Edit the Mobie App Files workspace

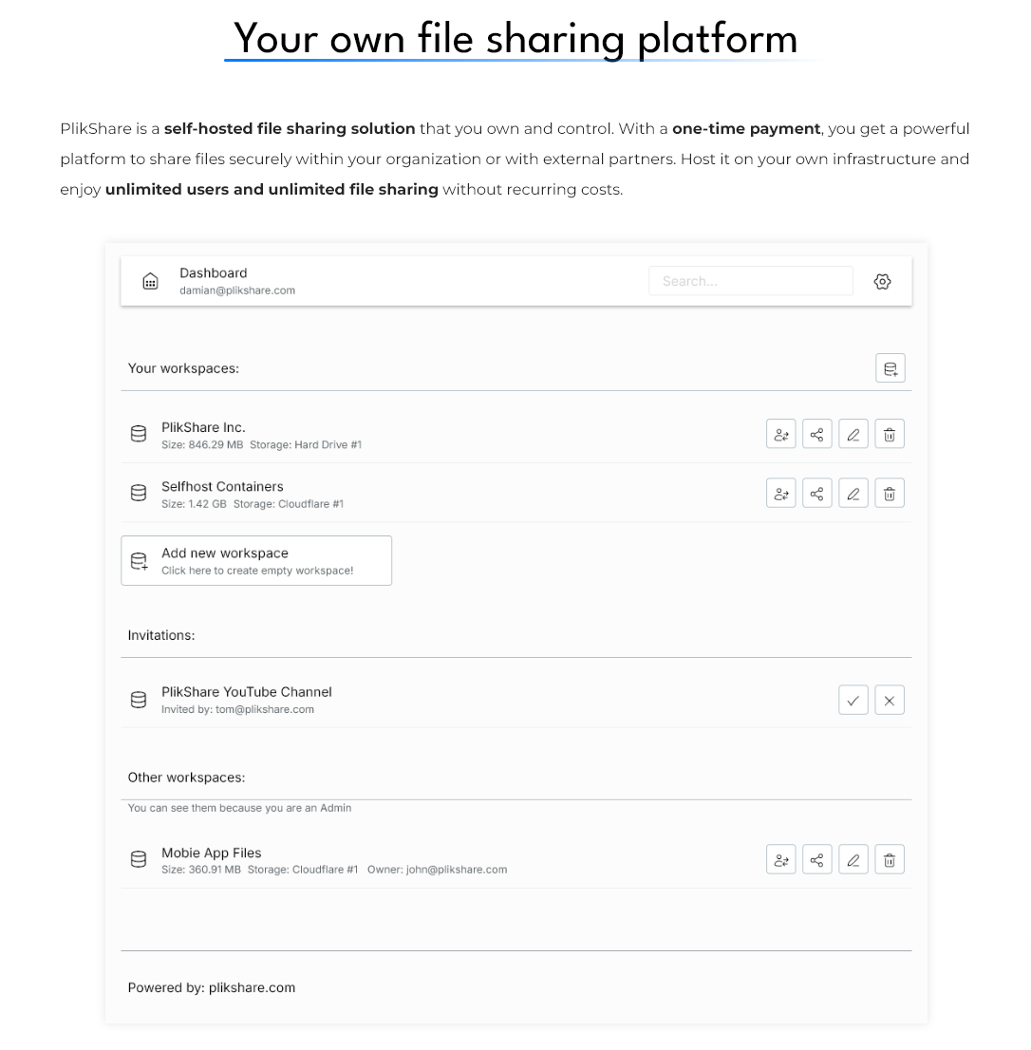click(x=853, y=860)
